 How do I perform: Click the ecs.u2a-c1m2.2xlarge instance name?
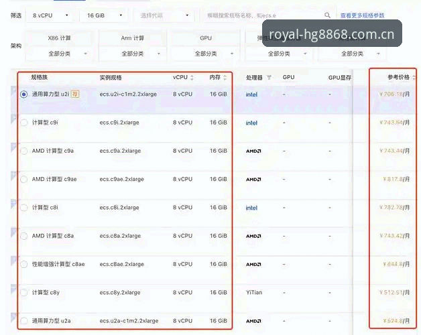pyautogui.click(x=129, y=321)
